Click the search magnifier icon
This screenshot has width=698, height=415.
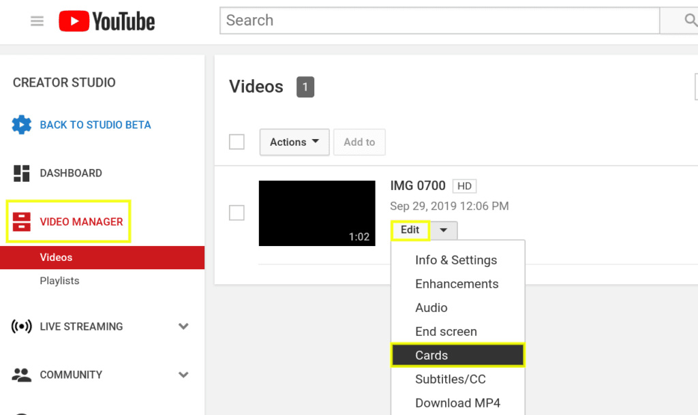point(688,20)
